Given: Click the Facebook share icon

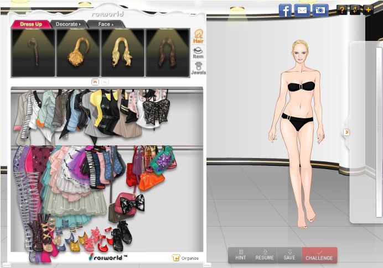Looking at the screenshot, I should 285,10.
